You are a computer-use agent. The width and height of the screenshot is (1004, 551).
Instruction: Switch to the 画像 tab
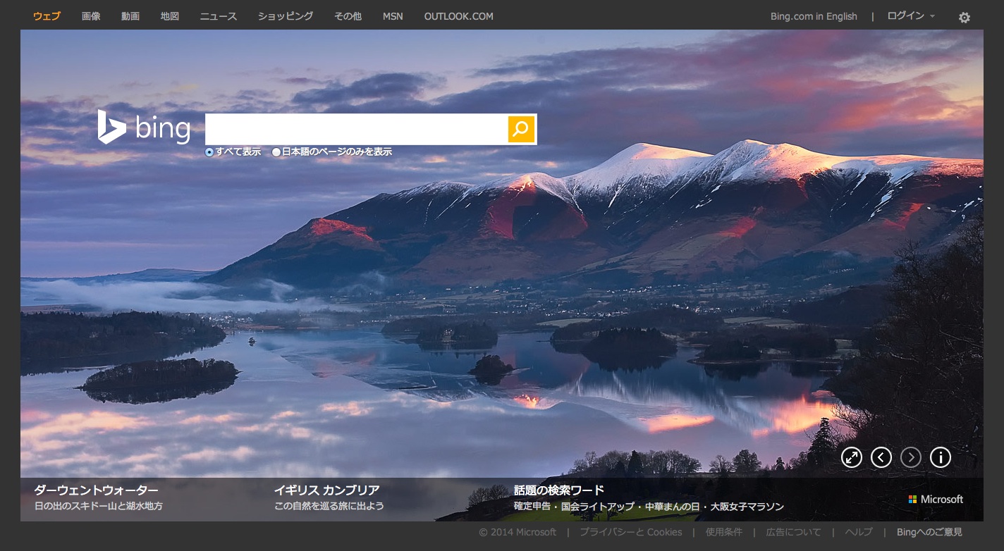tap(91, 16)
